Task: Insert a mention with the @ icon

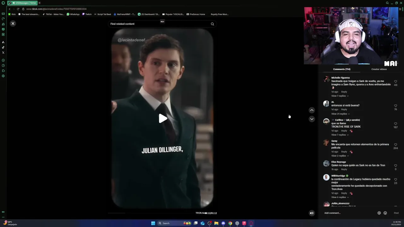Action: (379, 213)
